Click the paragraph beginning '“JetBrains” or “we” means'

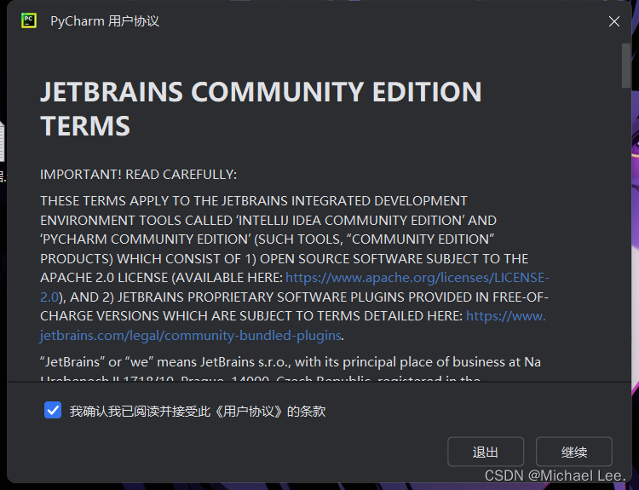[x=291, y=369]
